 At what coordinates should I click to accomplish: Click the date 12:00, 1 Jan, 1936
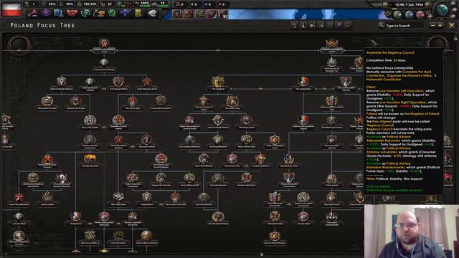pos(409,5)
